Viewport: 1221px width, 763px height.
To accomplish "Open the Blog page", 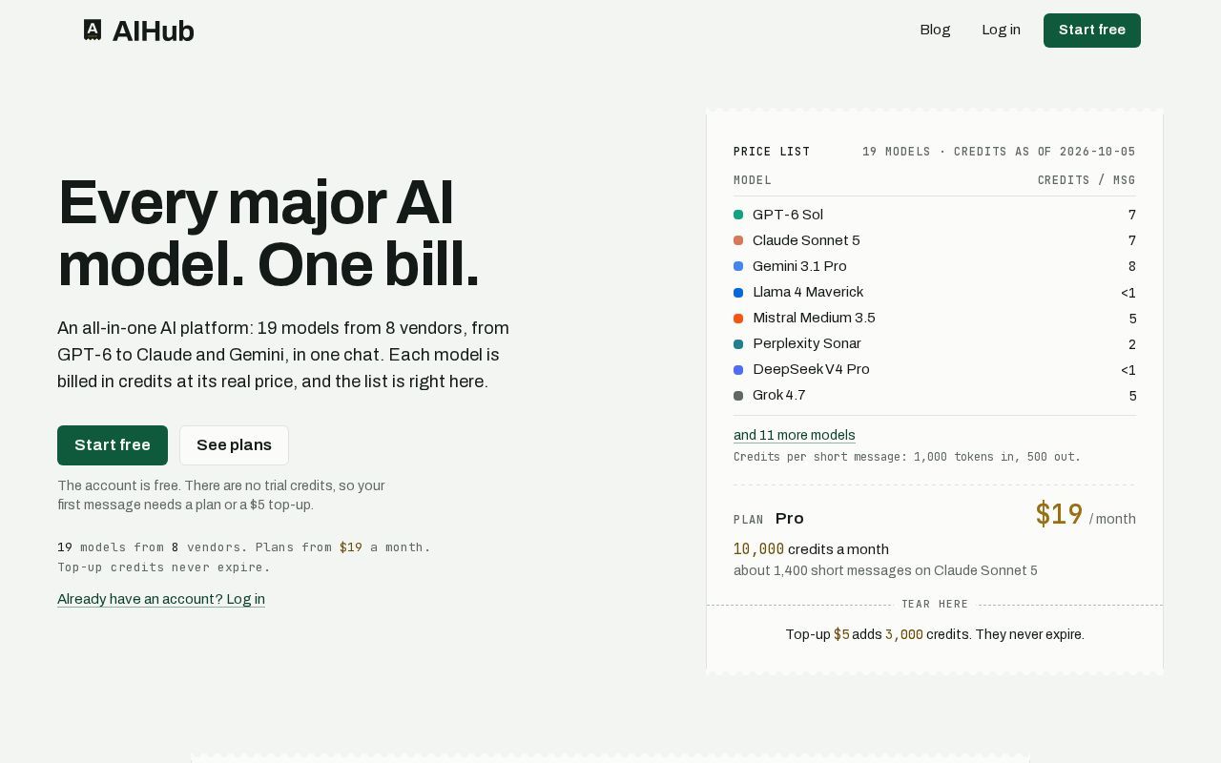I will click(935, 30).
